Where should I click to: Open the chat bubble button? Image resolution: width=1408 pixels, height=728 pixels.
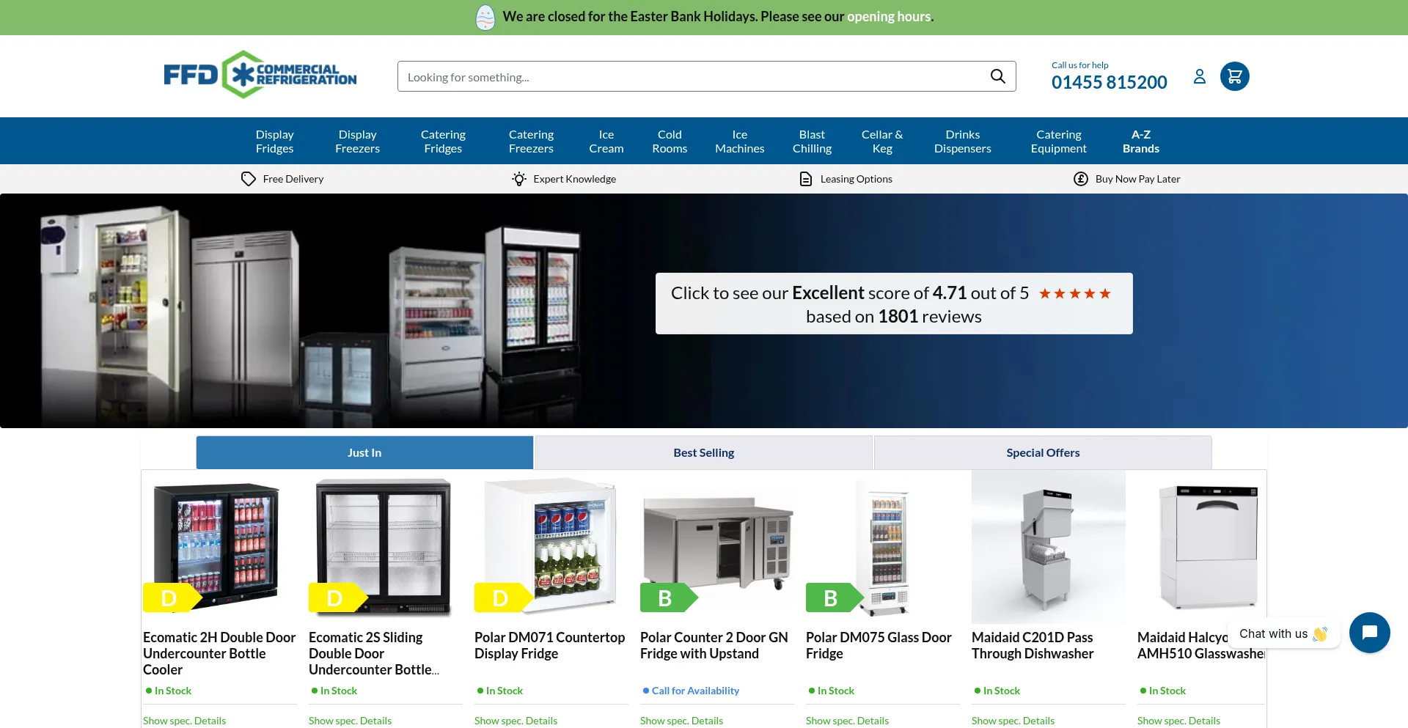(1369, 633)
